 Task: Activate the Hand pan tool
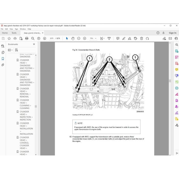(x=73, y=38)
